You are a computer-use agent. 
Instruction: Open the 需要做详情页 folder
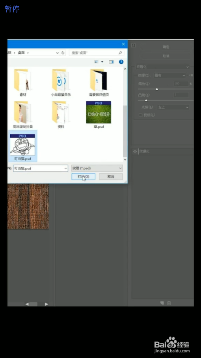tap(99, 83)
